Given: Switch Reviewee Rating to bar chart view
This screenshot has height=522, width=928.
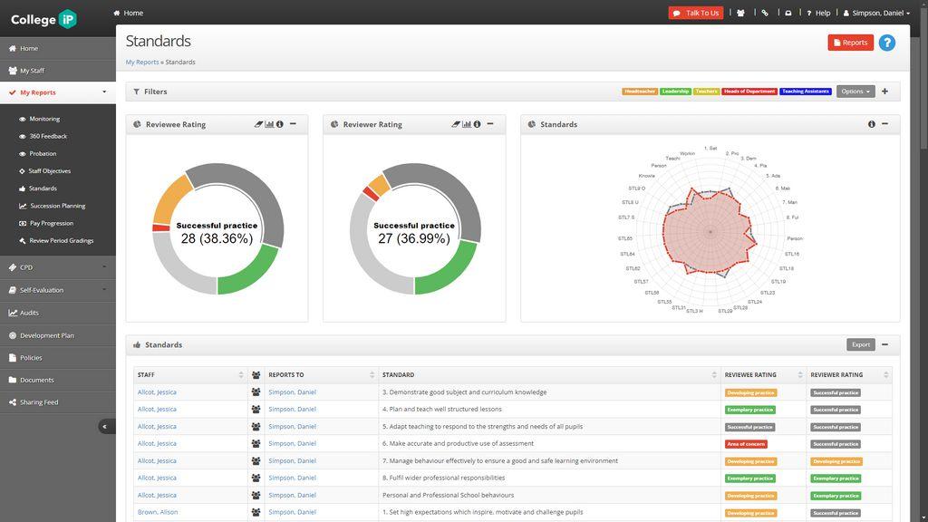Looking at the screenshot, I should click(269, 124).
